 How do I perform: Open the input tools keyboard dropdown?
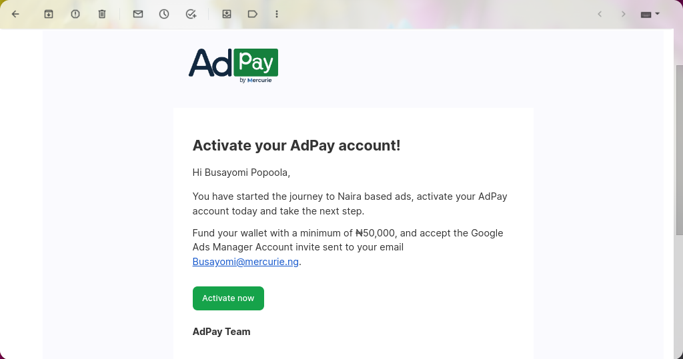[x=650, y=14]
